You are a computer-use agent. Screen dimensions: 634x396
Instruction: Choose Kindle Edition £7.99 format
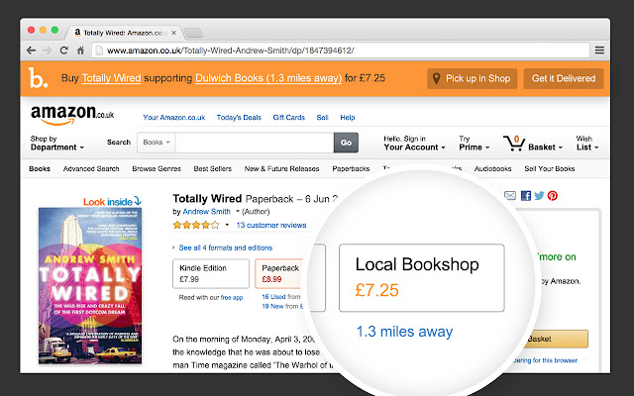coord(211,273)
